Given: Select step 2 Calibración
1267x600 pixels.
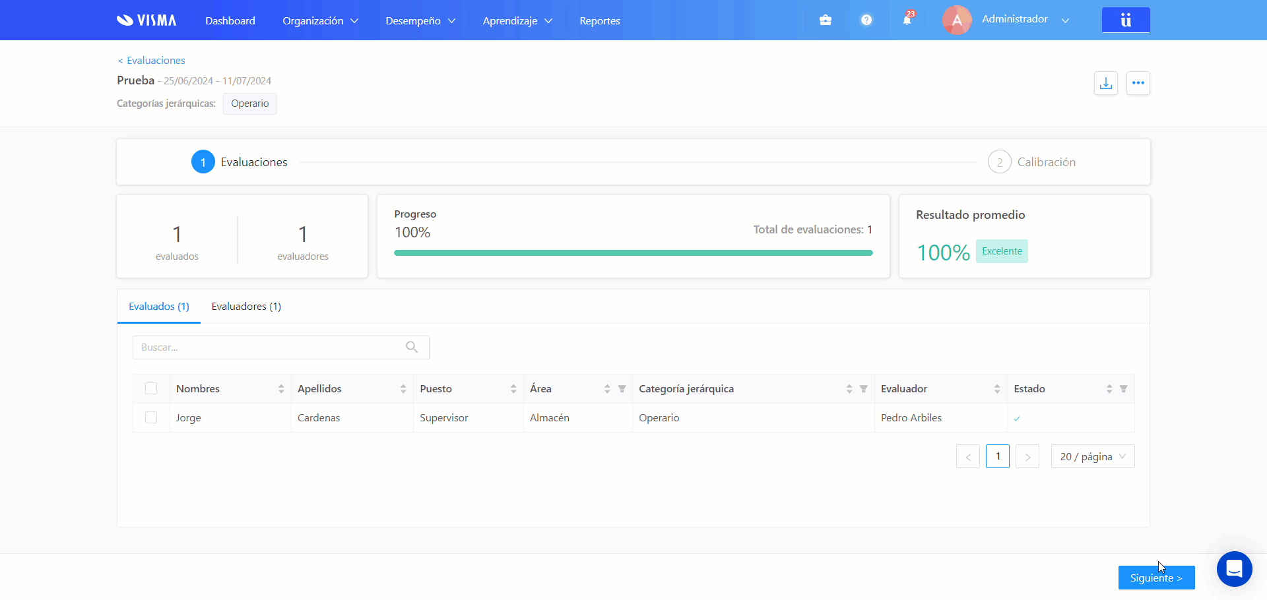Looking at the screenshot, I should coord(1031,162).
